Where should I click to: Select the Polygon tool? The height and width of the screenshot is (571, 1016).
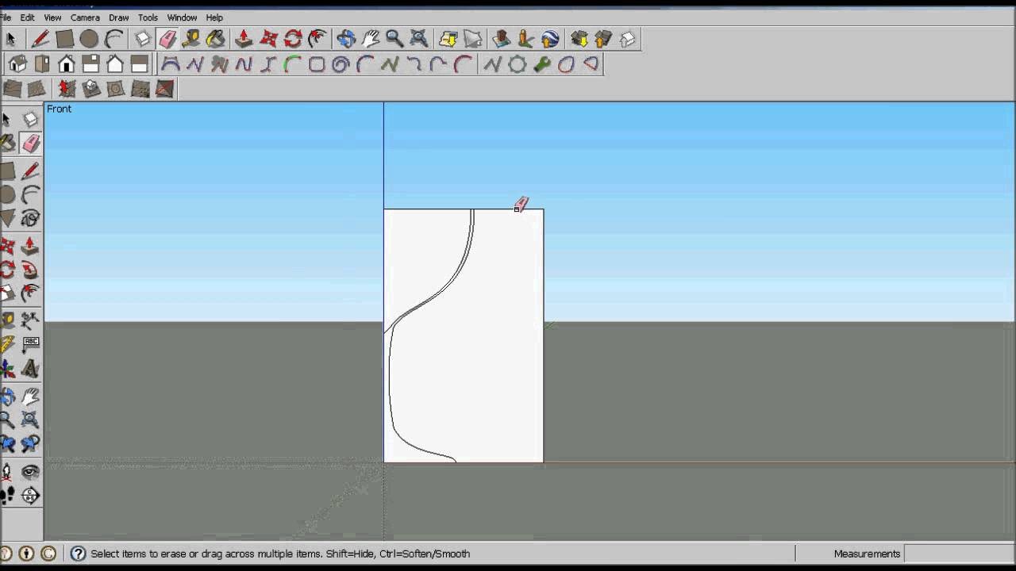pyautogui.click(x=7, y=218)
